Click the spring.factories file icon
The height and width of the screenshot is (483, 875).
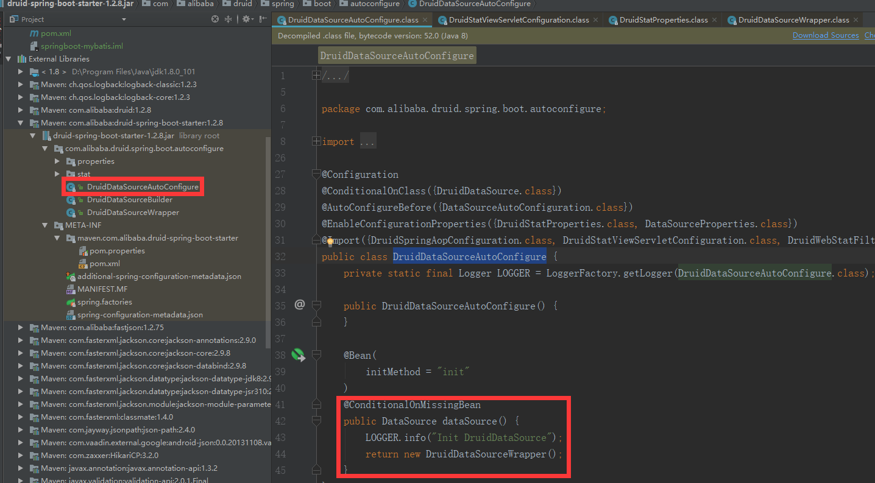tap(71, 302)
